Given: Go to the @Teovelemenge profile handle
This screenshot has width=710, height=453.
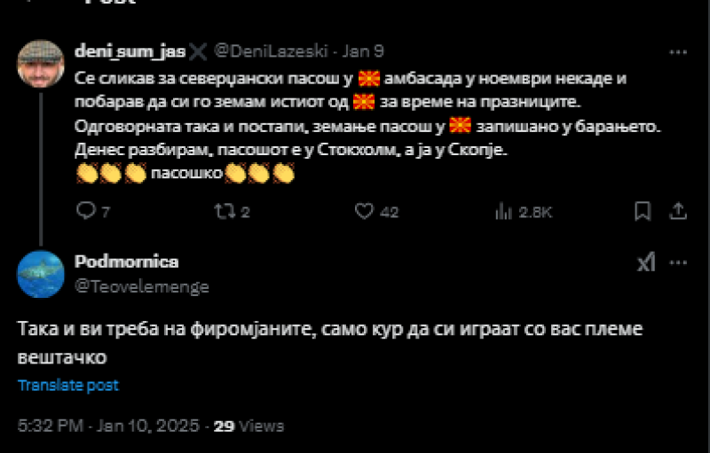Looking at the screenshot, I should pos(143,285).
